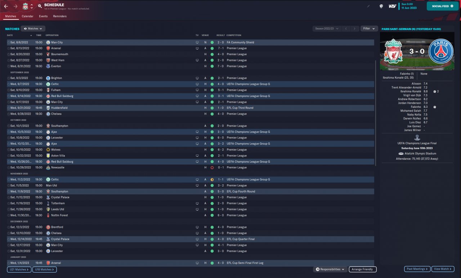
Task: Switch to the Calendar tab
Action: [x=27, y=17]
